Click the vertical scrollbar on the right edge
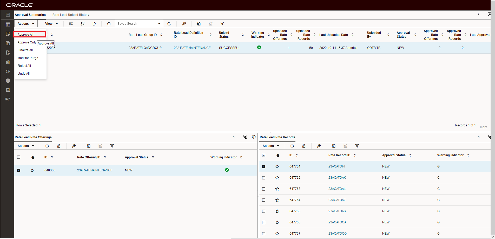 tap(493, 117)
